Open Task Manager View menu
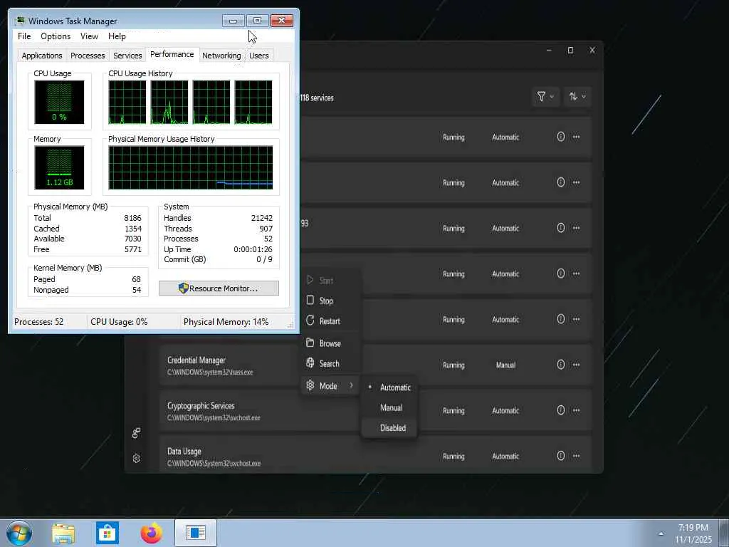 89,36
